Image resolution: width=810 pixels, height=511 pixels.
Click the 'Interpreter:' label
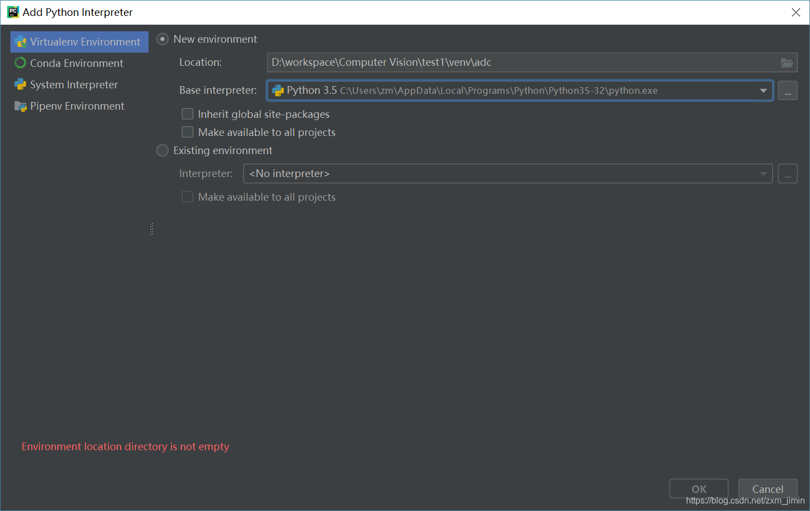coord(206,174)
